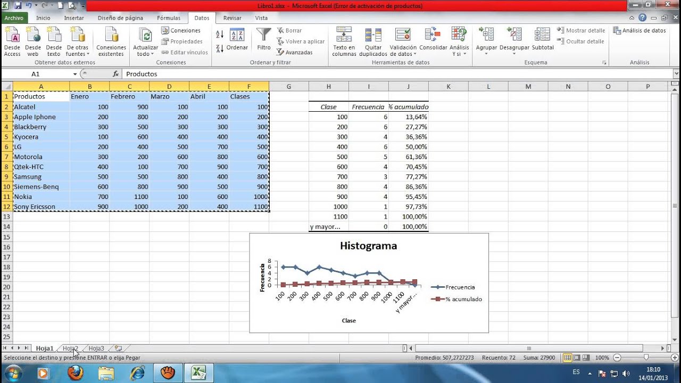
Task: Click Propiedades button
Action: point(182,41)
